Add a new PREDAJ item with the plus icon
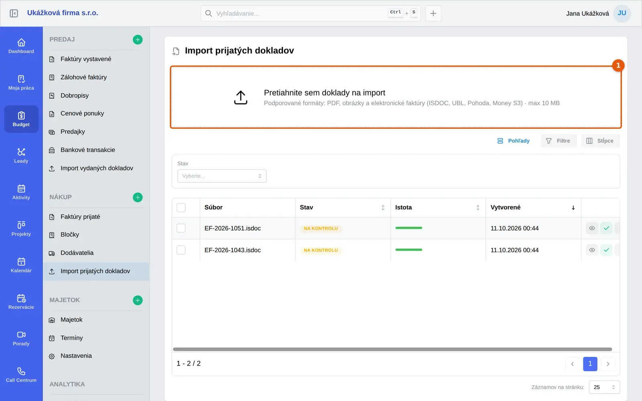The width and height of the screenshot is (642, 401). (138, 40)
